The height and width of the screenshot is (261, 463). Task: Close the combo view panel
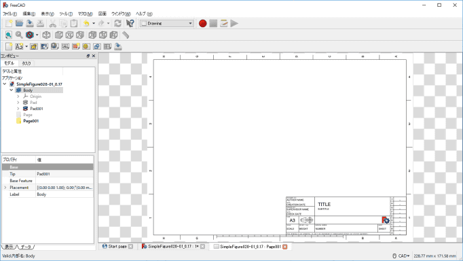coord(94,56)
